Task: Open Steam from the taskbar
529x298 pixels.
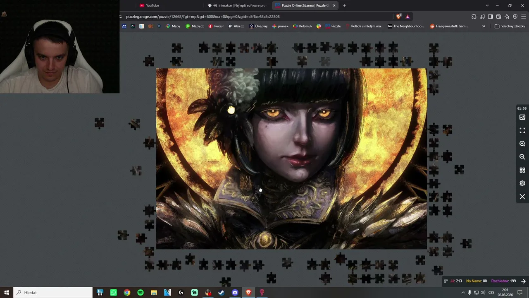Action: [x=222, y=293]
